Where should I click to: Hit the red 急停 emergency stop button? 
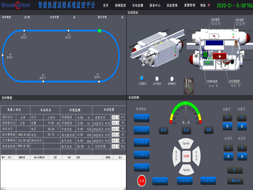click(x=142, y=180)
